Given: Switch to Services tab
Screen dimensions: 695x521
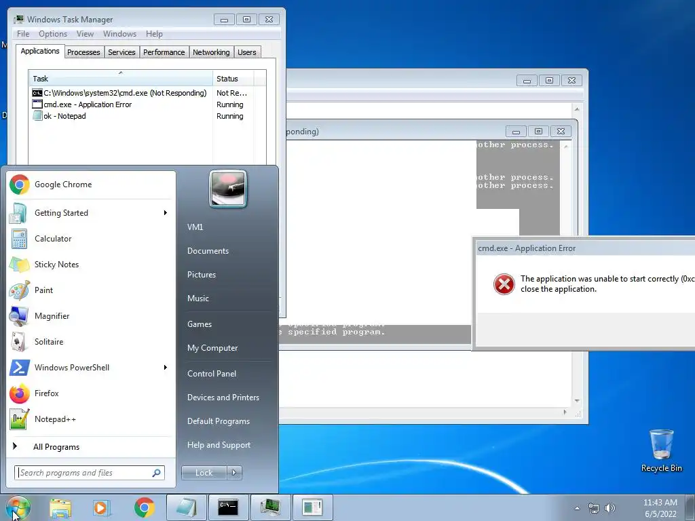Looking at the screenshot, I should pyautogui.click(x=121, y=52).
